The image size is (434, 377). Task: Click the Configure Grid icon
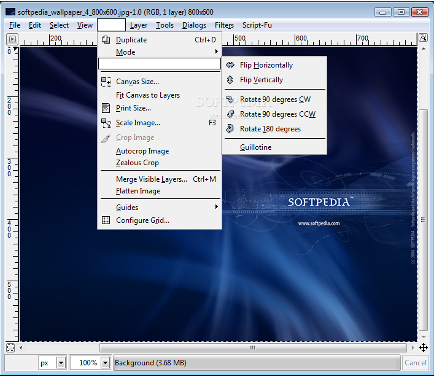coord(106,220)
